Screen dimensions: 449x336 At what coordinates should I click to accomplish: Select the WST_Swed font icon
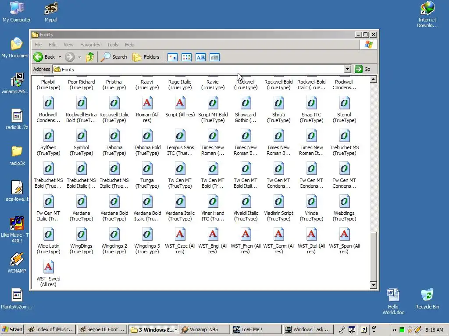click(x=48, y=267)
